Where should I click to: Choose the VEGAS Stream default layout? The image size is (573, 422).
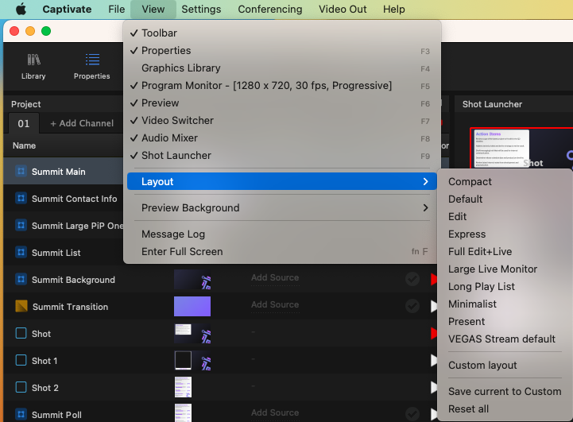pyautogui.click(x=505, y=339)
